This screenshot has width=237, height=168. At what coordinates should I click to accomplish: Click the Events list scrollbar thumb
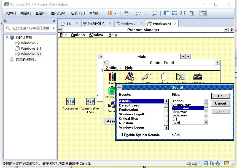coord(166,105)
